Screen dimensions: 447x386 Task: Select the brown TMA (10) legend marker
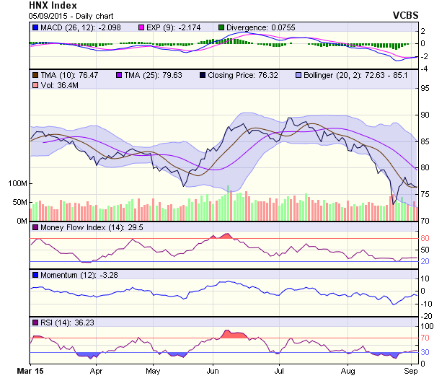35,74
